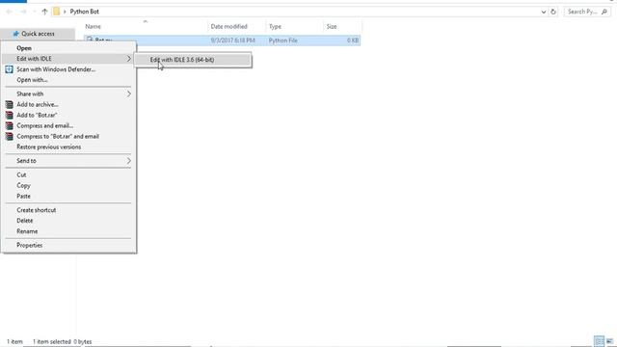The height and width of the screenshot is (347, 617).
Task: Click the Refresh button icon
Action: pyautogui.click(x=552, y=12)
